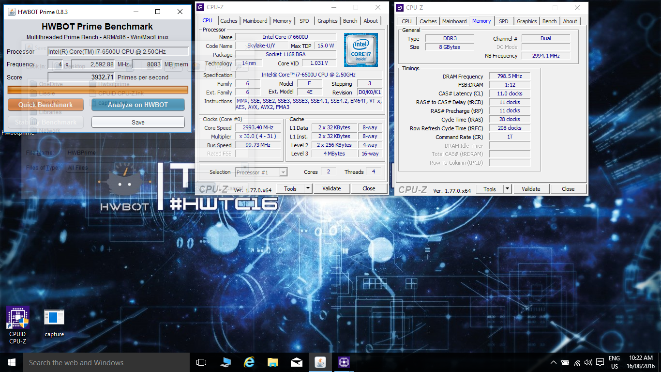This screenshot has height=372, width=661.
Task: Switch to Caches tab in left CPU-Z window
Action: (x=229, y=21)
